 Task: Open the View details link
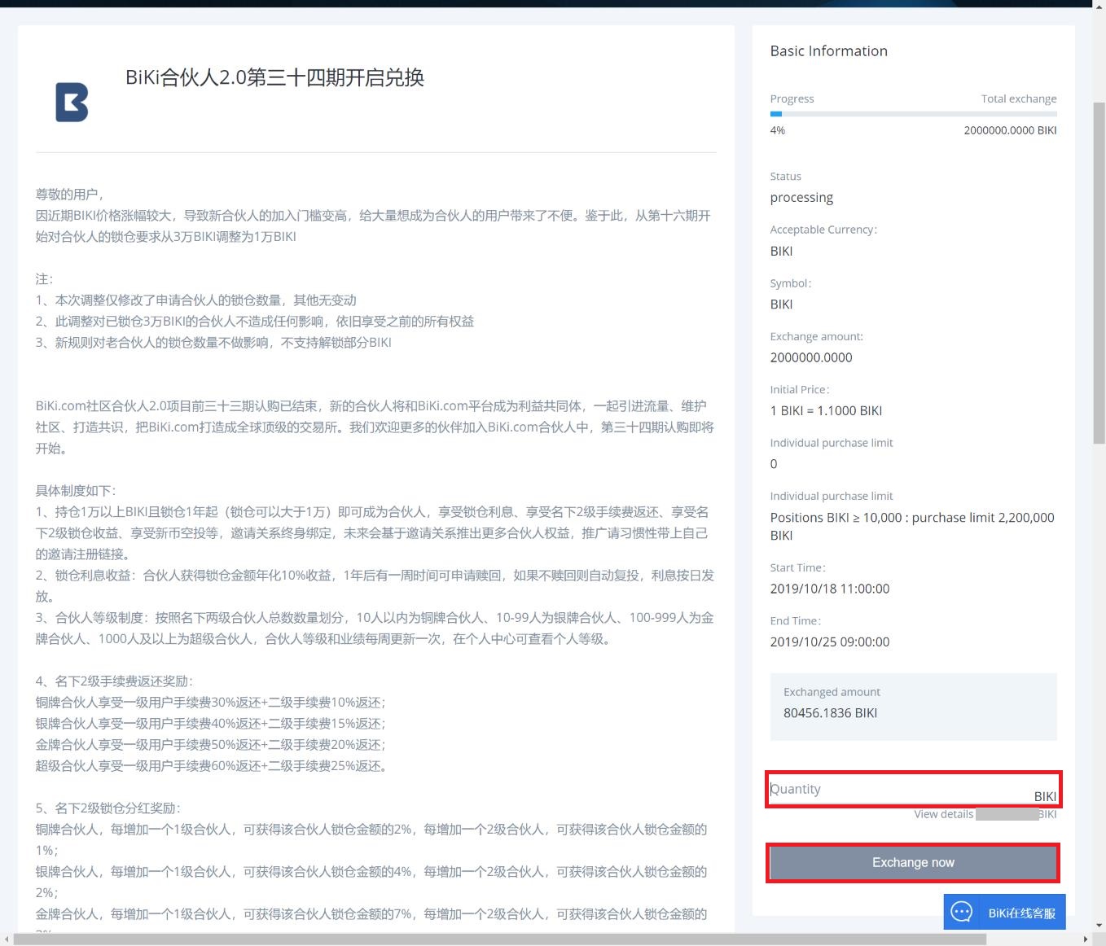tap(943, 814)
